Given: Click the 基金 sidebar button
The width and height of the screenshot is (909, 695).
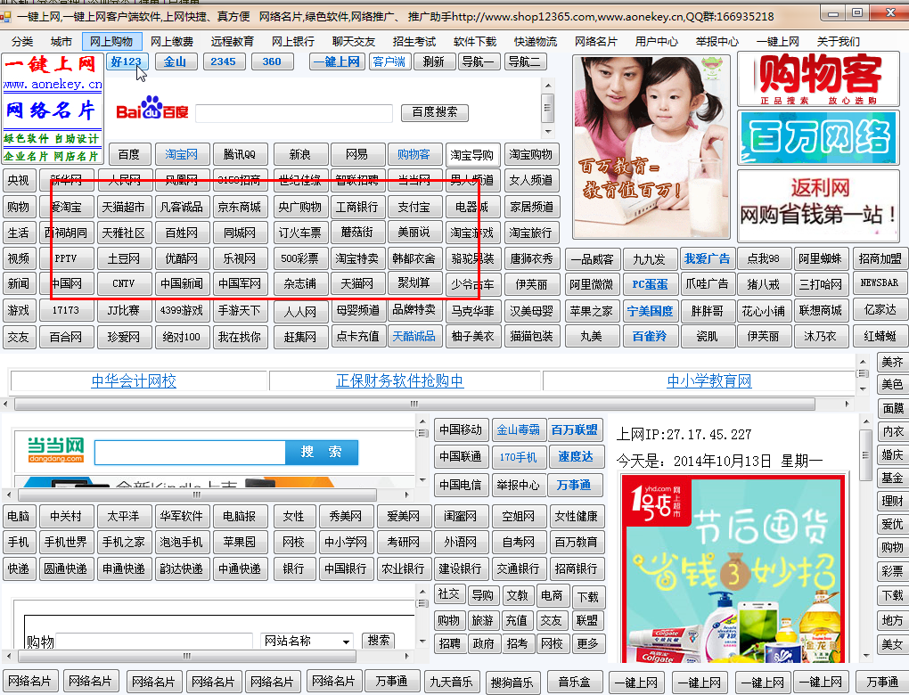Looking at the screenshot, I should click(x=892, y=478).
